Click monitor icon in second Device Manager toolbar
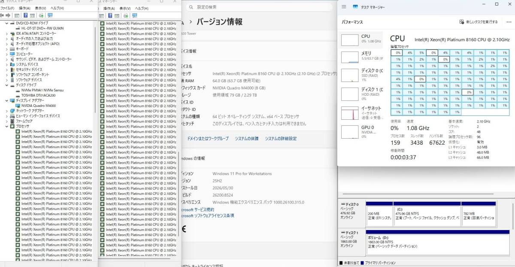Viewport: 515px width, 267px height. (135, 15)
